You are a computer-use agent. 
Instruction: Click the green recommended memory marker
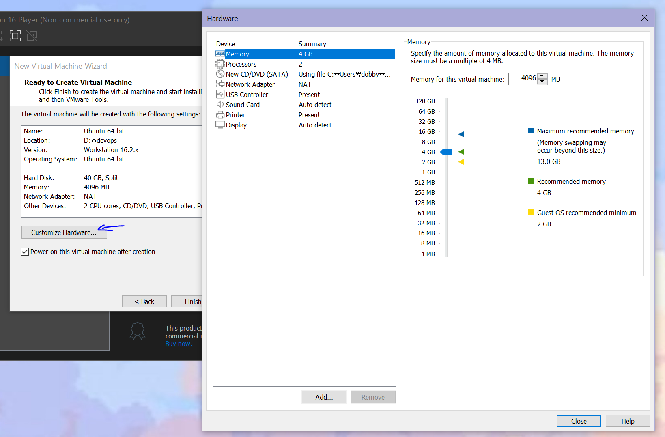point(461,152)
